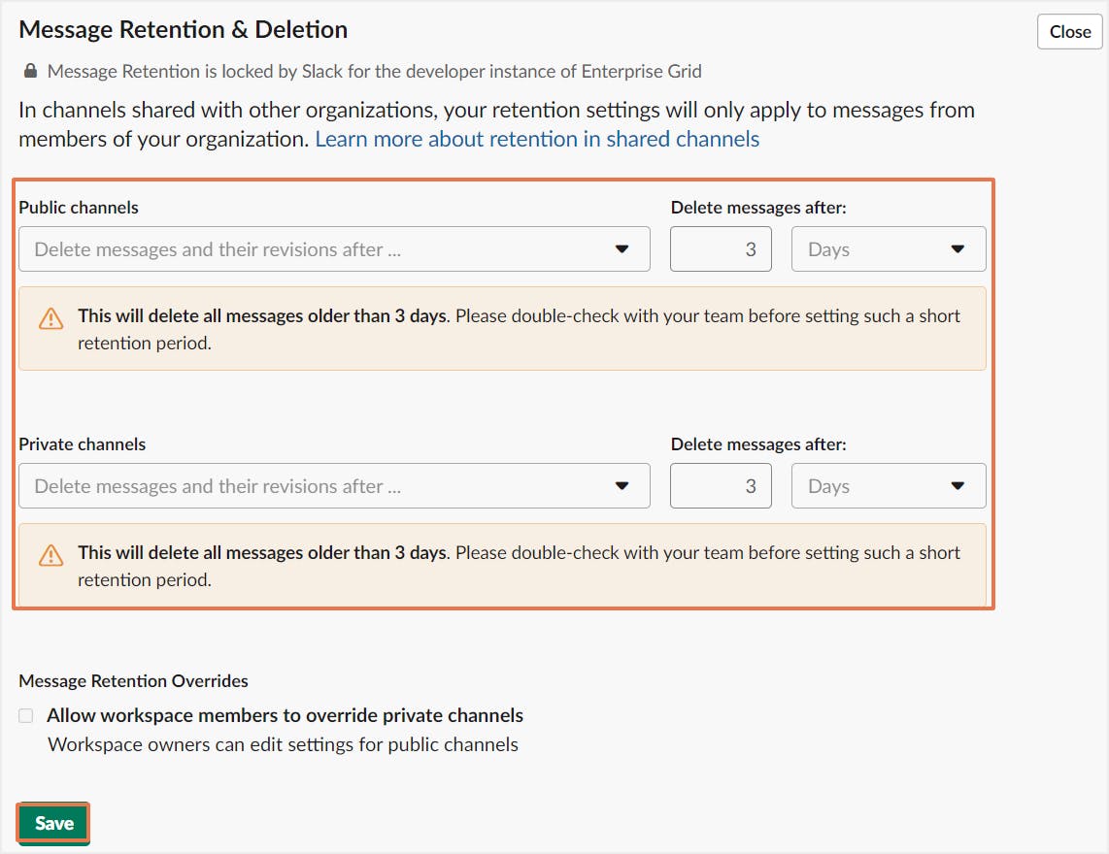Click the Public channels label

[79, 208]
